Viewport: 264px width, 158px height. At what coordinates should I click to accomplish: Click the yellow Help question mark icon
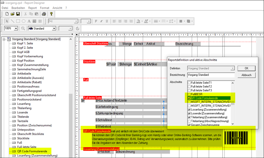[x=52, y=14]
